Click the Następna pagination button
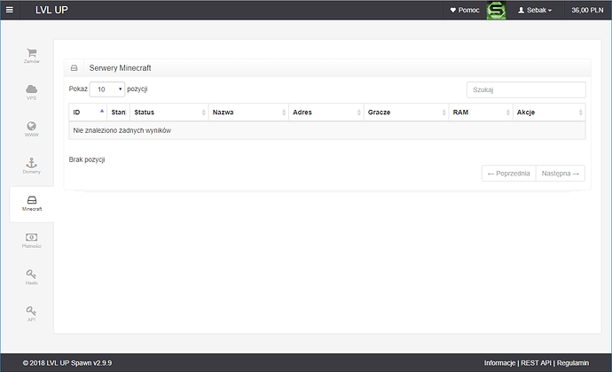Screen dimensions: 612x372 [x=560, y=174]
